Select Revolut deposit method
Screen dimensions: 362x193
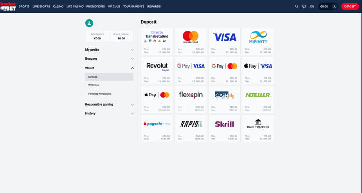[x=157, y=70]
